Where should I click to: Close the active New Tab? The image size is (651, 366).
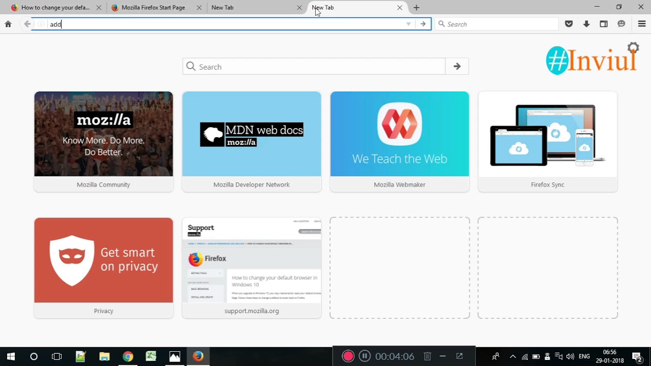[400, 8]
